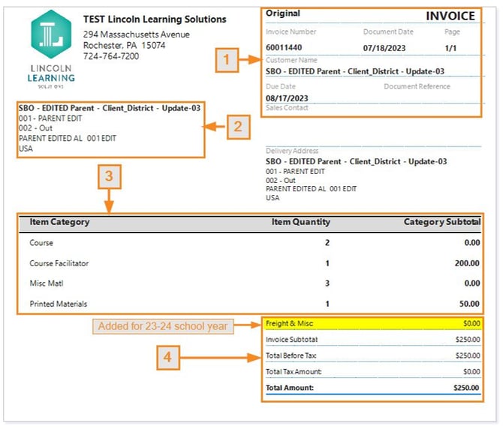Viewport: 503px width, 429px height.
Task: Click the Document Reference label
Action: (x=417, y=86)
